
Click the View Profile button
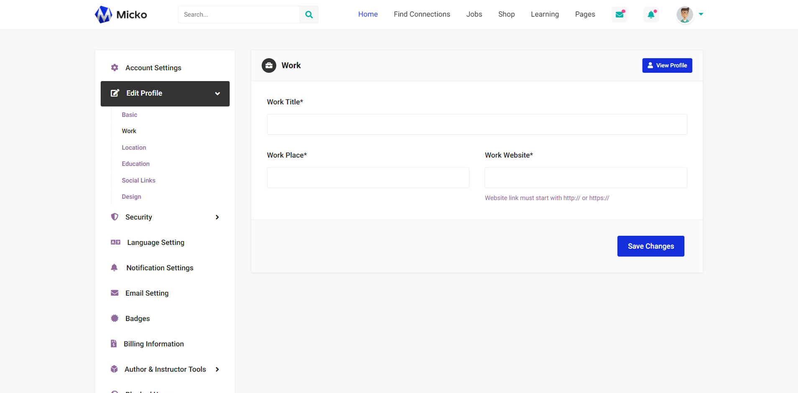667,65
